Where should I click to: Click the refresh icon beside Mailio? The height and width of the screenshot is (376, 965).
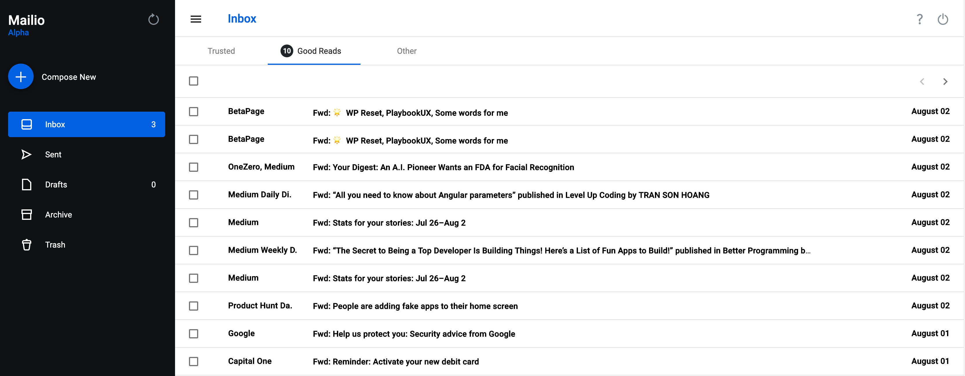click(154, 19)
